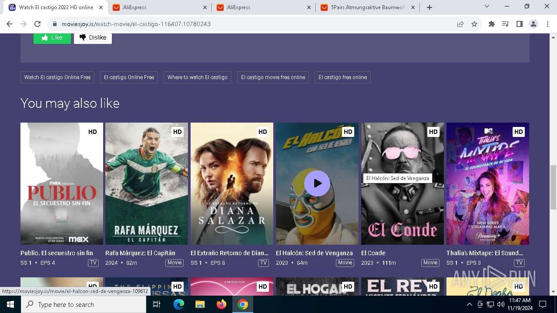Screen dimensions: 557x313
Task: Open the Diana Salazar poster
Action: tap(232, 183)
